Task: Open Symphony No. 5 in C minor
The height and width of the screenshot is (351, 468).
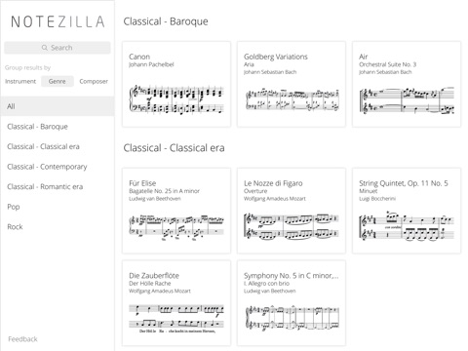Action: 292,303
